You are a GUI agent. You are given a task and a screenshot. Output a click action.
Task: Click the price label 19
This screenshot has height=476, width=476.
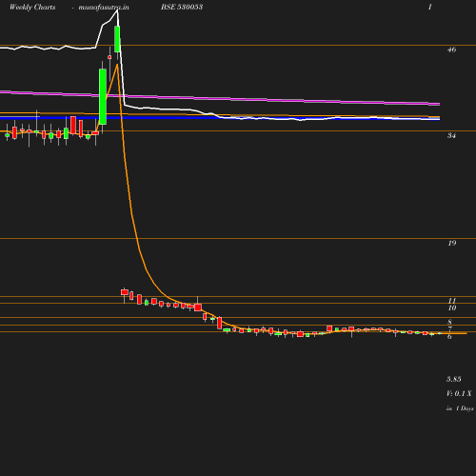(452, 243)
